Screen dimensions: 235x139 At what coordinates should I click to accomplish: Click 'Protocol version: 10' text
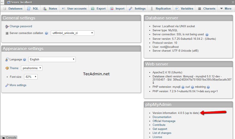(165, 43)
